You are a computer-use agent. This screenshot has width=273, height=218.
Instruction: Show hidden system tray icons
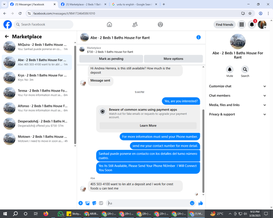click(x=230, y=214)
